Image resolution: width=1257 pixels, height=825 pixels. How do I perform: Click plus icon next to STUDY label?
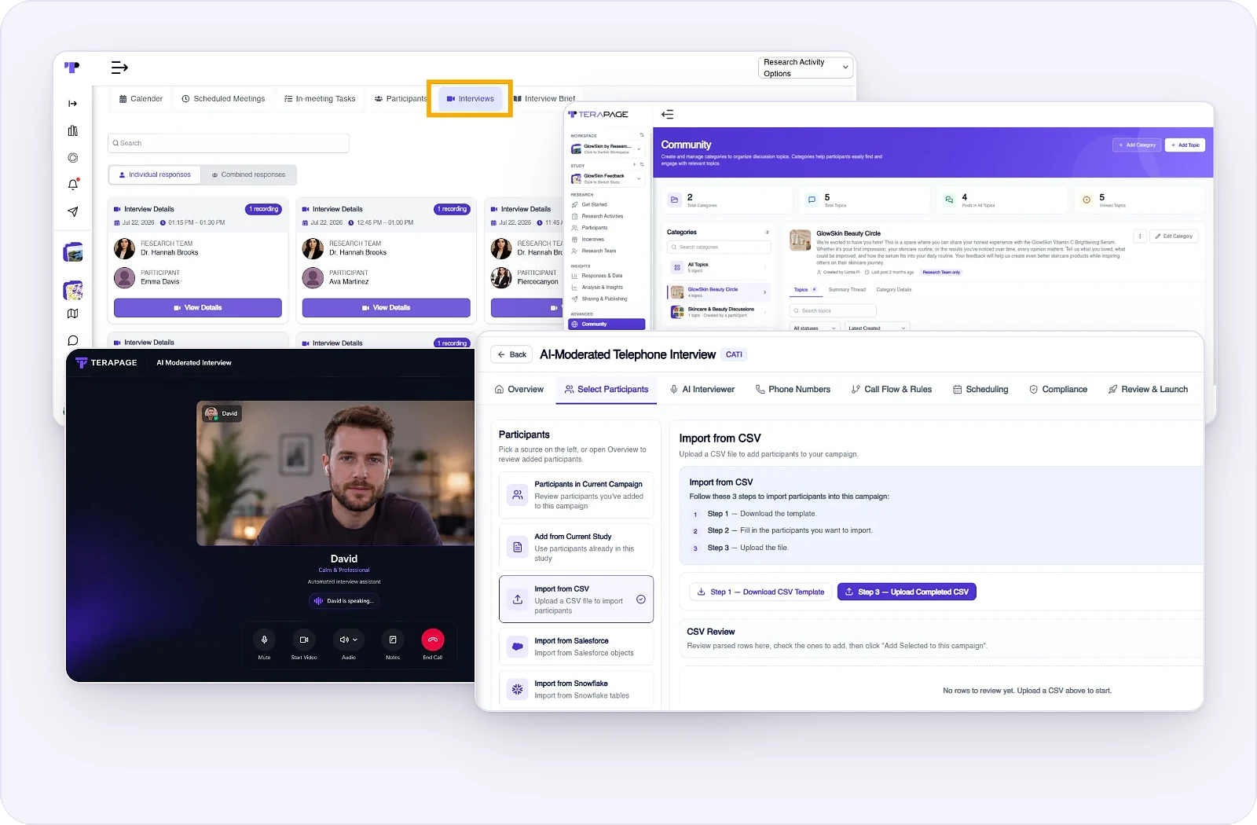[635, 165]
